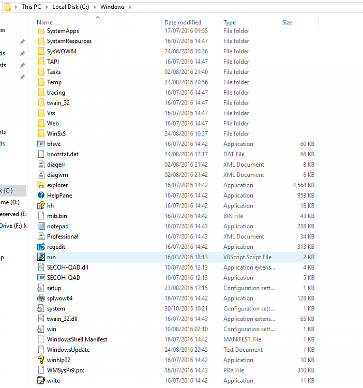Select the reserved (E:) drive item
Screen dimensions: 363x388
click(13, 214)
